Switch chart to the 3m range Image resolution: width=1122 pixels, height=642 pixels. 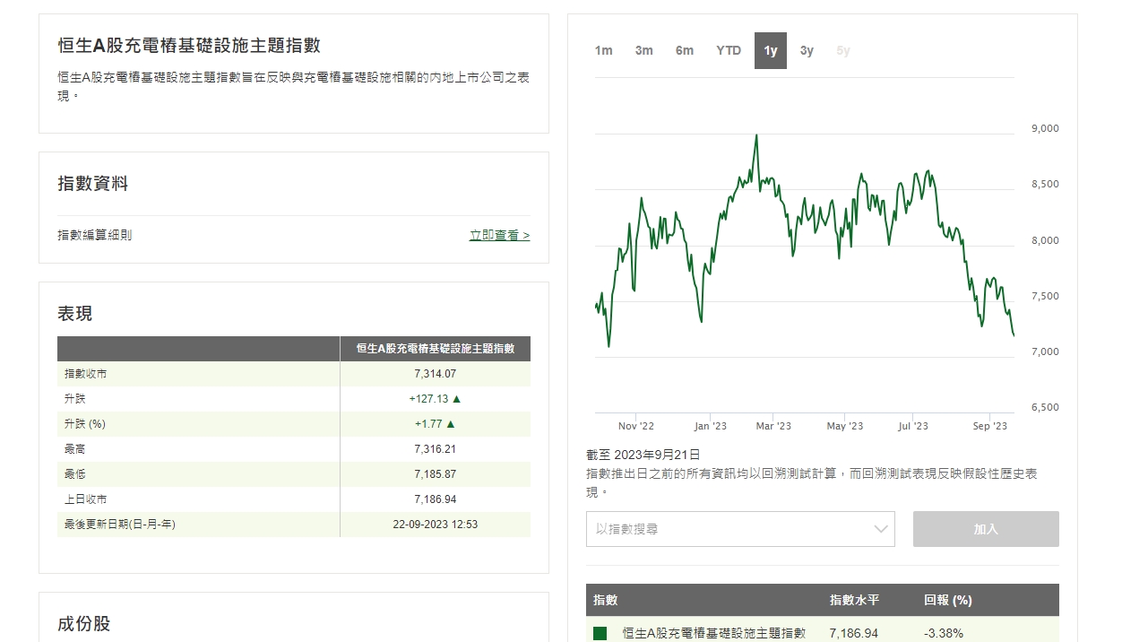(643, 51)
